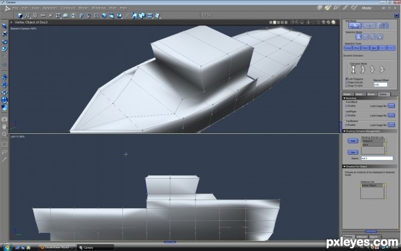Click the blue sphere icon in top toolbar

tap(104, 15)
